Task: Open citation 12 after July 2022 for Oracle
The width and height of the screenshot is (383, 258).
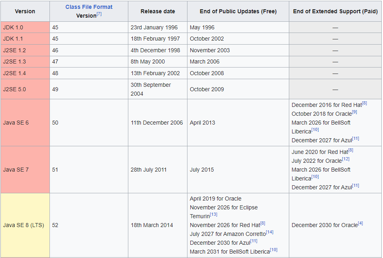Action: (x=346, y=159)
